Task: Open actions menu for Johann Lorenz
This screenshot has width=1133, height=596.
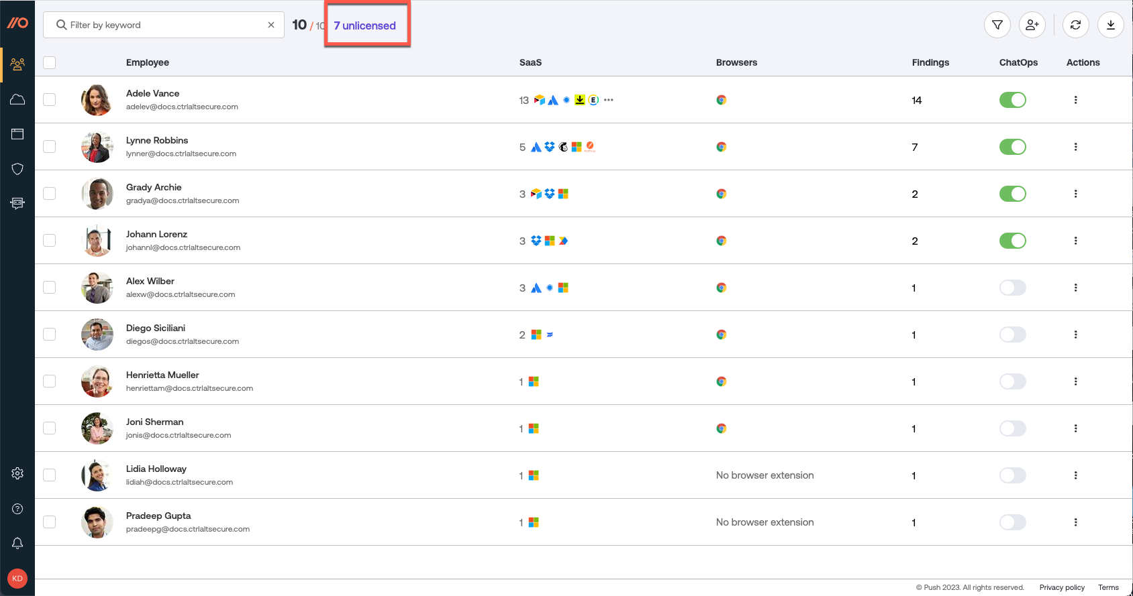Action: point(1075,241)
